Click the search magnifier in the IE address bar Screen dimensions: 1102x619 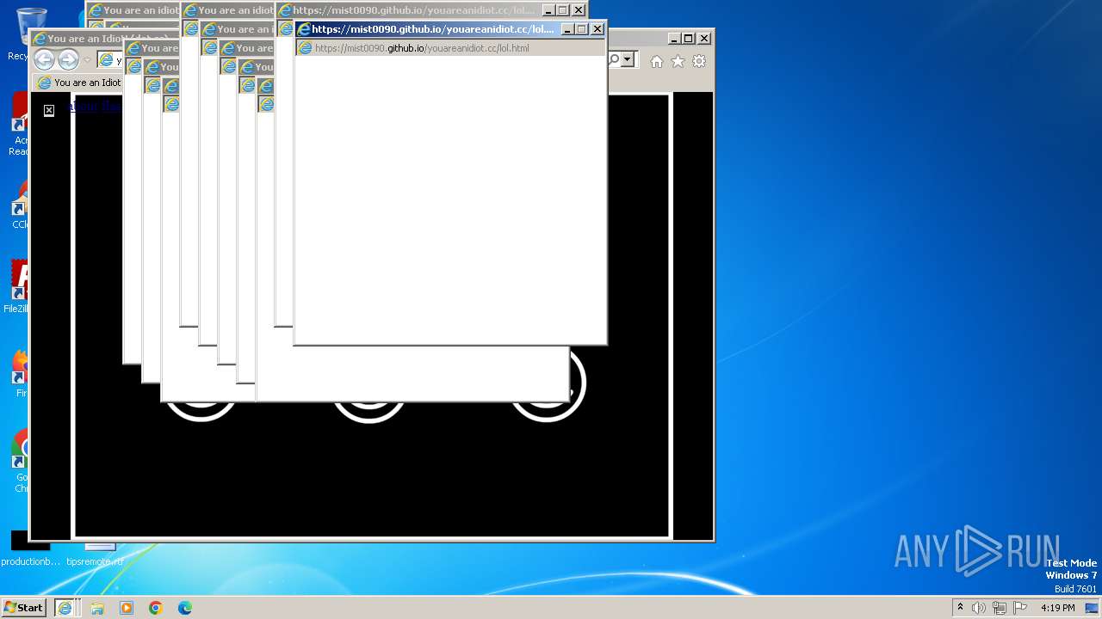(614, 59)
